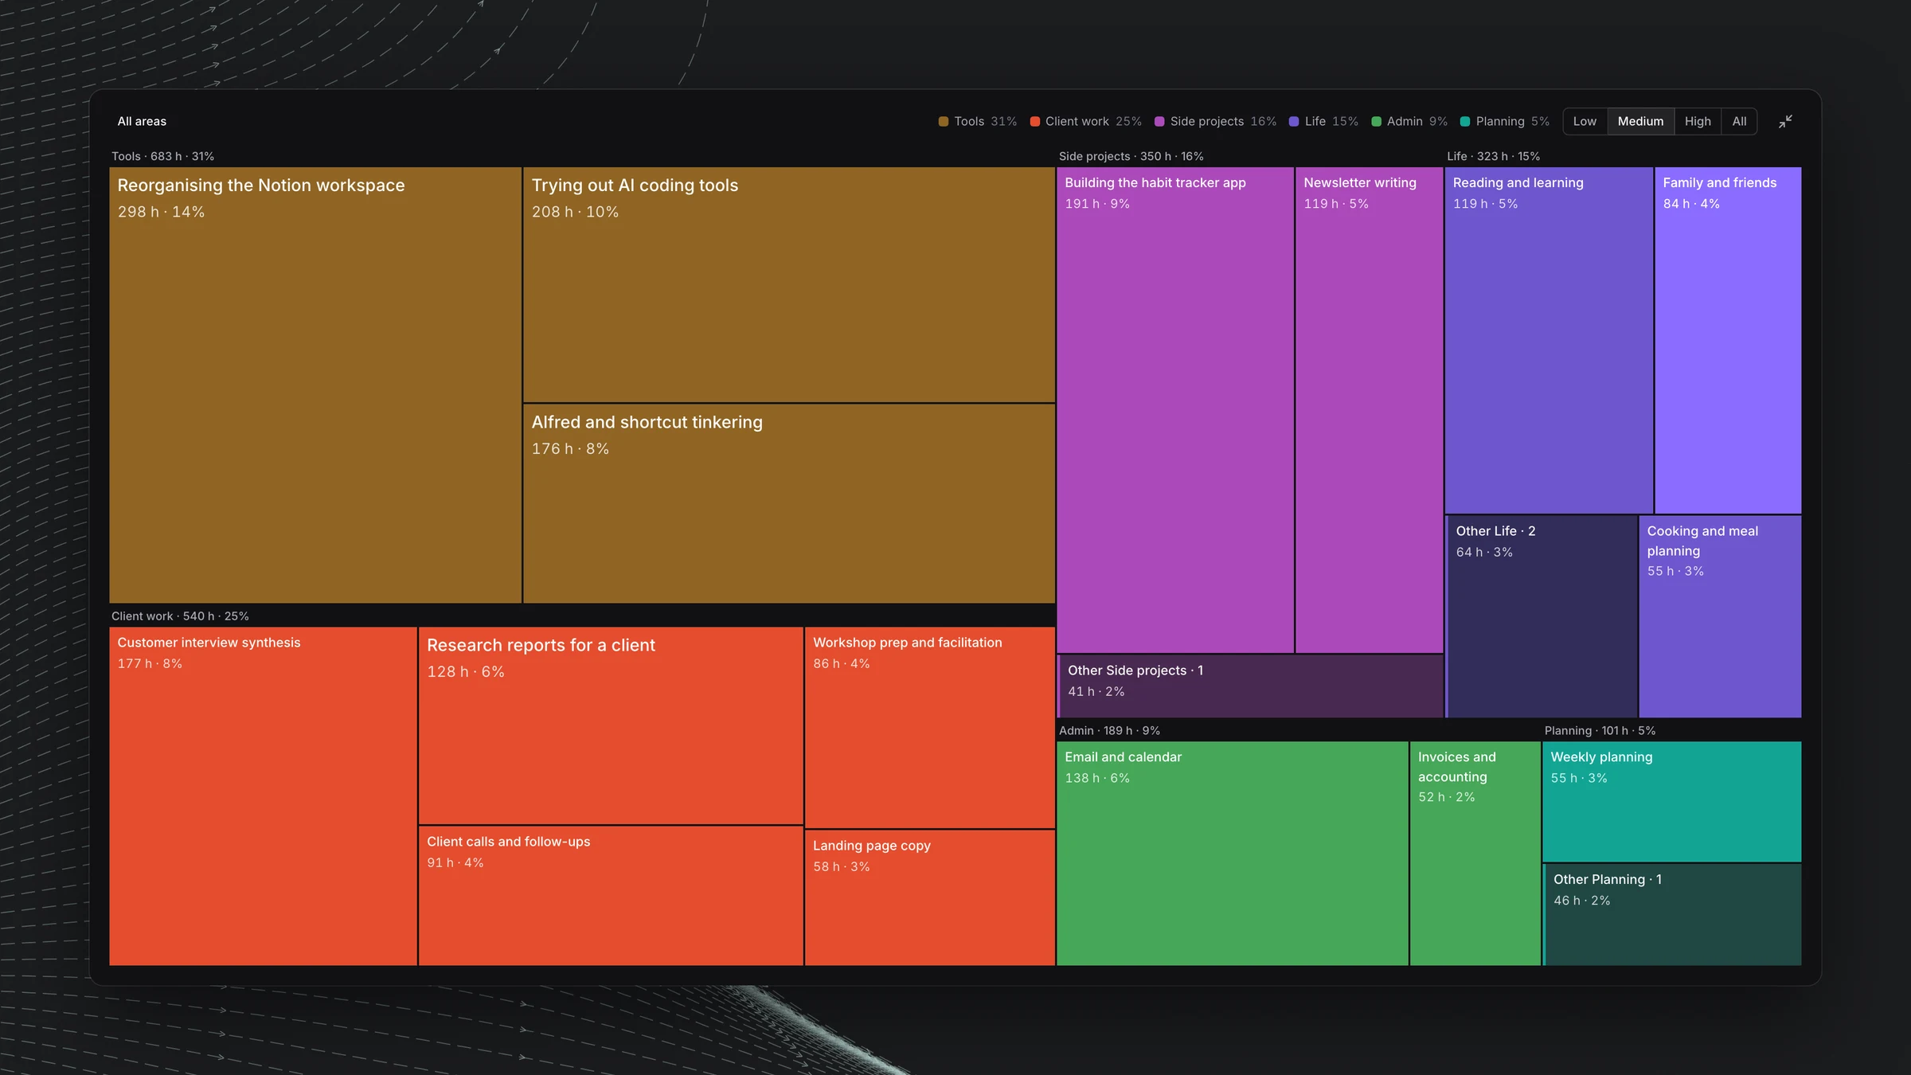The height and width of the screenshot is (1075, 1911).
Task: Open the Side projects · 350 h group header
Action: (x=1131, y=156)
